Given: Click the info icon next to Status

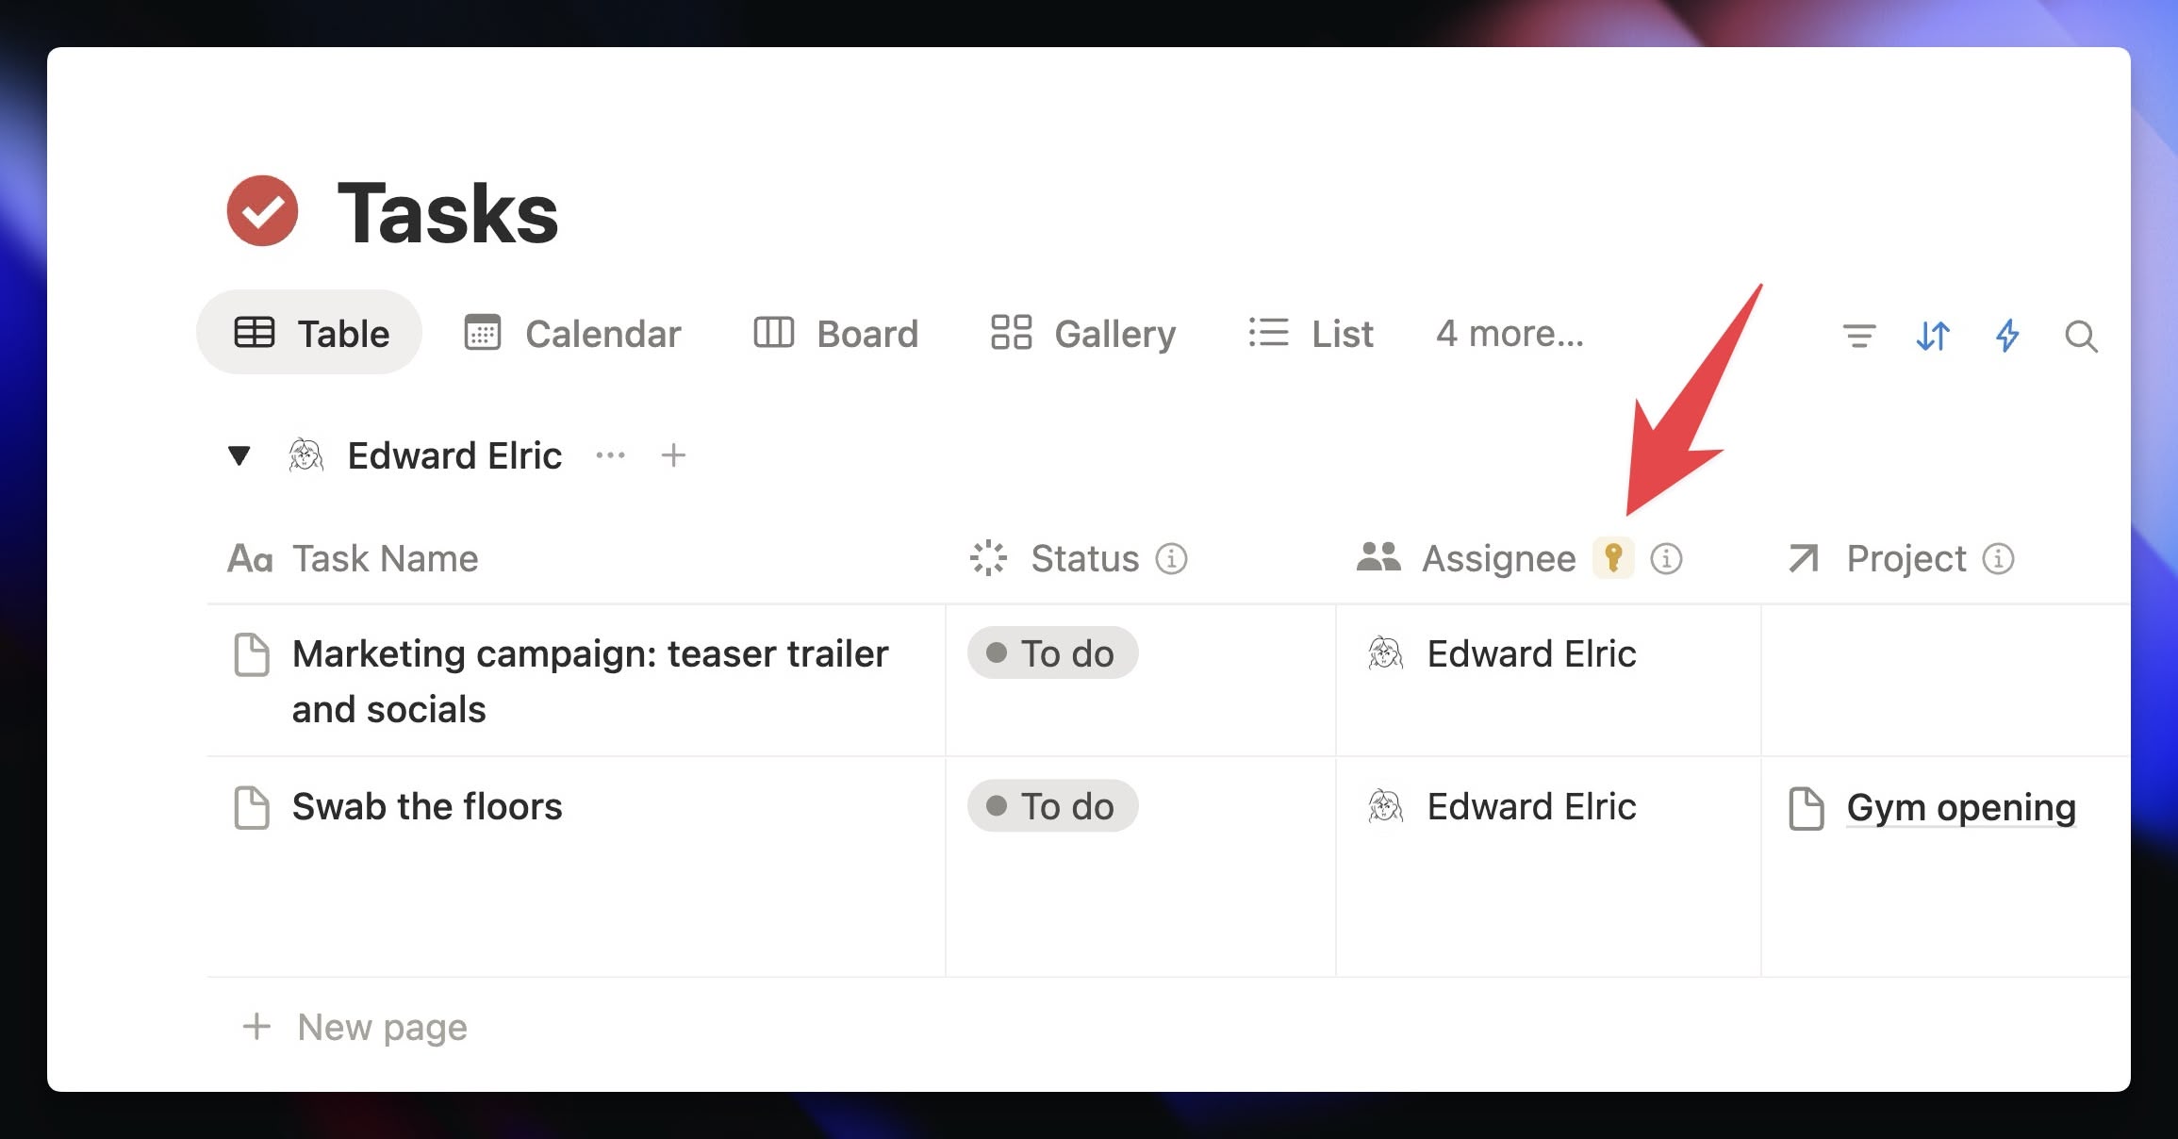Looking at the screenshot, I should pyautogui.click(x=1171, y=559).
